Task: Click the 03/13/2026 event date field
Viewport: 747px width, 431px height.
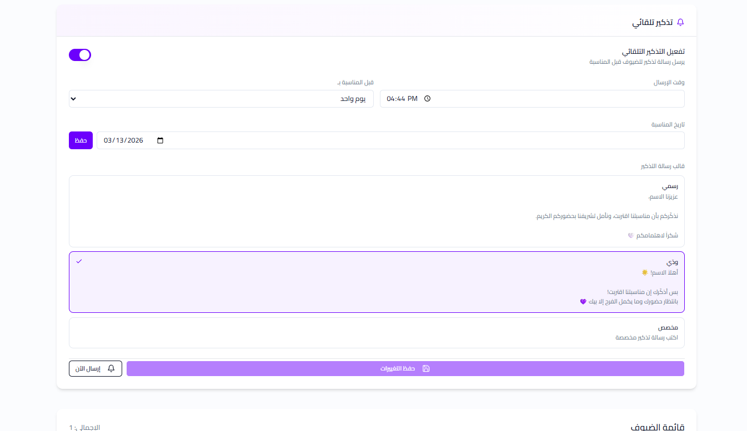Action: pos(390,140)
